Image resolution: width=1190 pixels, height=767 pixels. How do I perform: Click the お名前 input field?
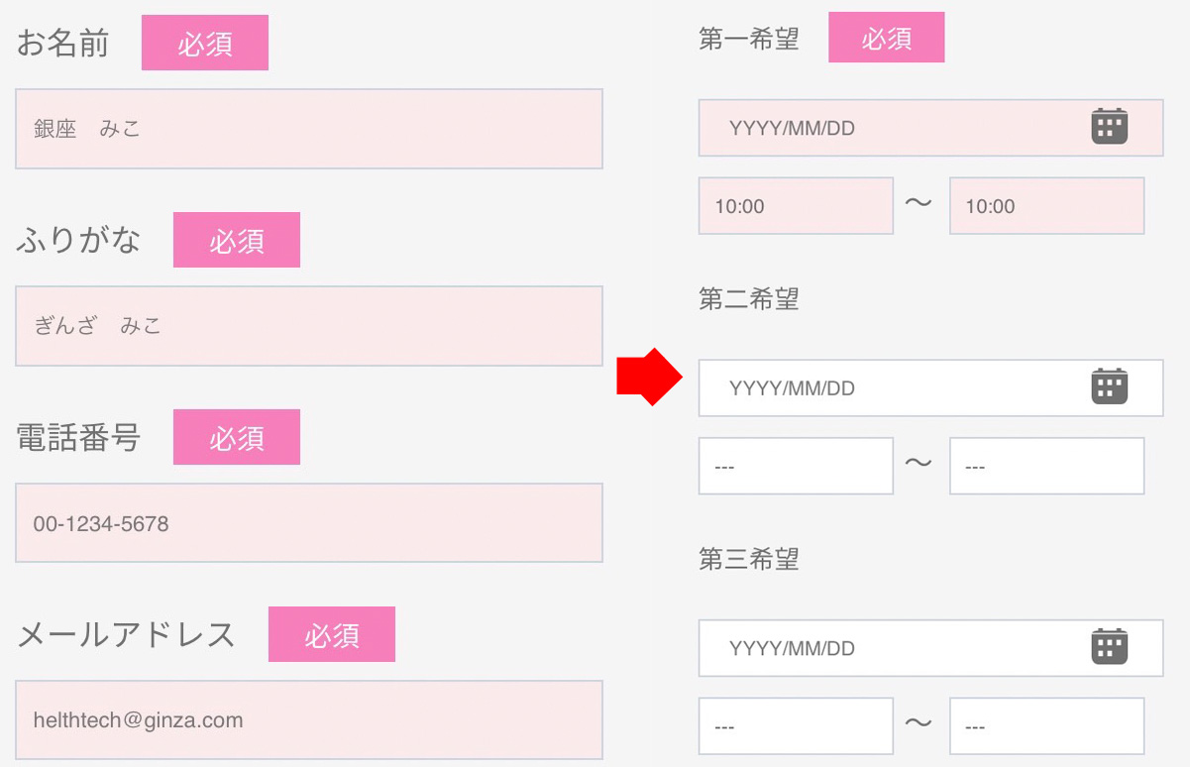click(309, 129)
